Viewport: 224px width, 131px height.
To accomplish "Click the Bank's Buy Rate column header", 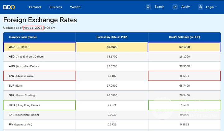I will pos(112,37).
